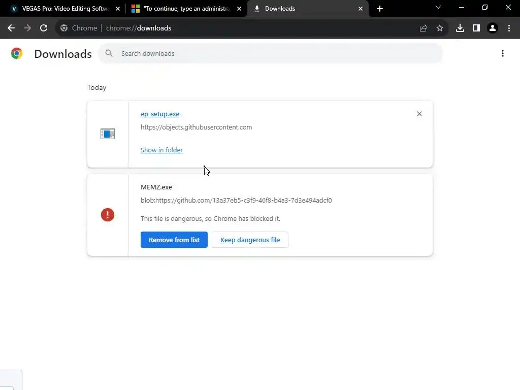
Task: Click the Chrome logo beside Downloads
Action: (x=17, y=53)
